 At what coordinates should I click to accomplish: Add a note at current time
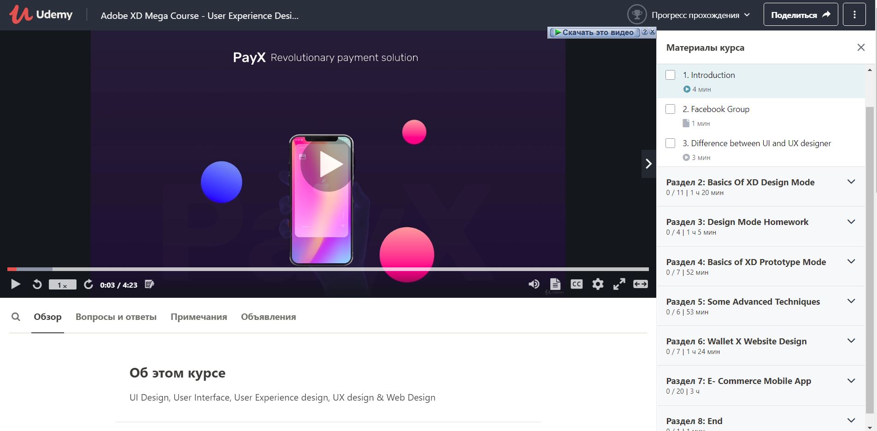149,284
